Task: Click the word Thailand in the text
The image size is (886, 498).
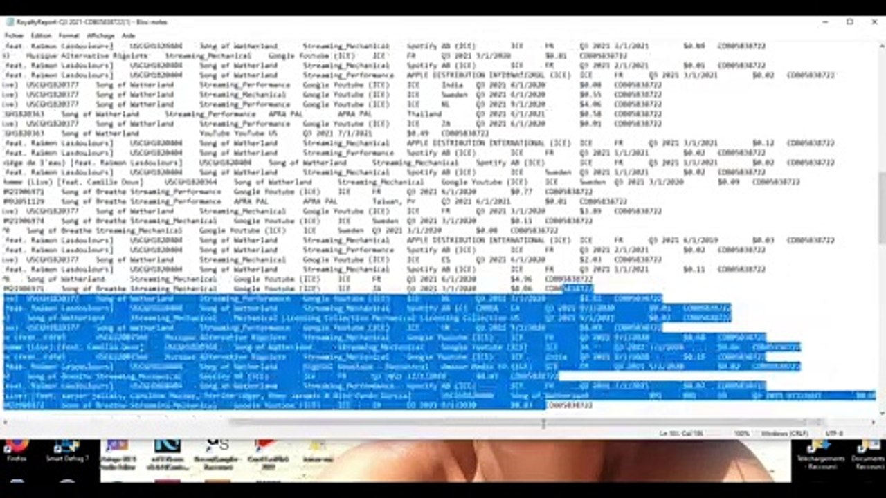Action: pyautogui.click(x=424, y=114)
